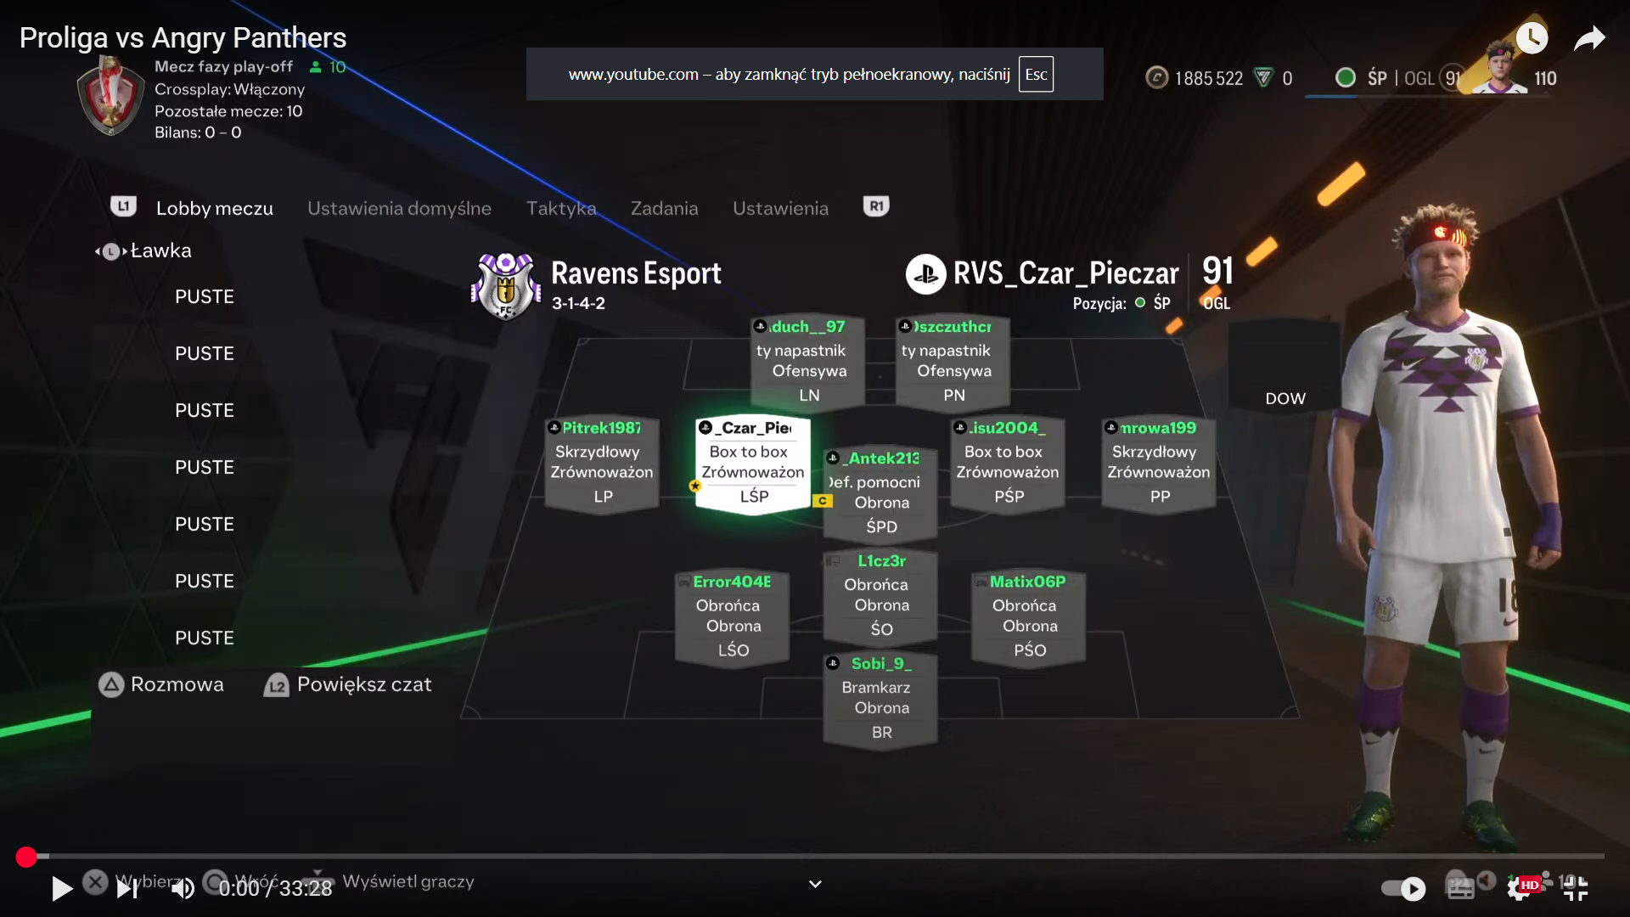Screen dimensions: 1630x917
Task: Select L1cz3r ŚO defender card
Action: pos(880,597)
